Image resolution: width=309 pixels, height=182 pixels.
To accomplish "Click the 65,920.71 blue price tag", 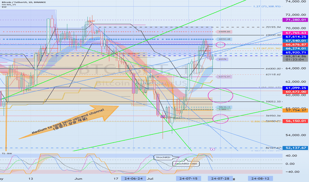I will [x=295, y=53].
